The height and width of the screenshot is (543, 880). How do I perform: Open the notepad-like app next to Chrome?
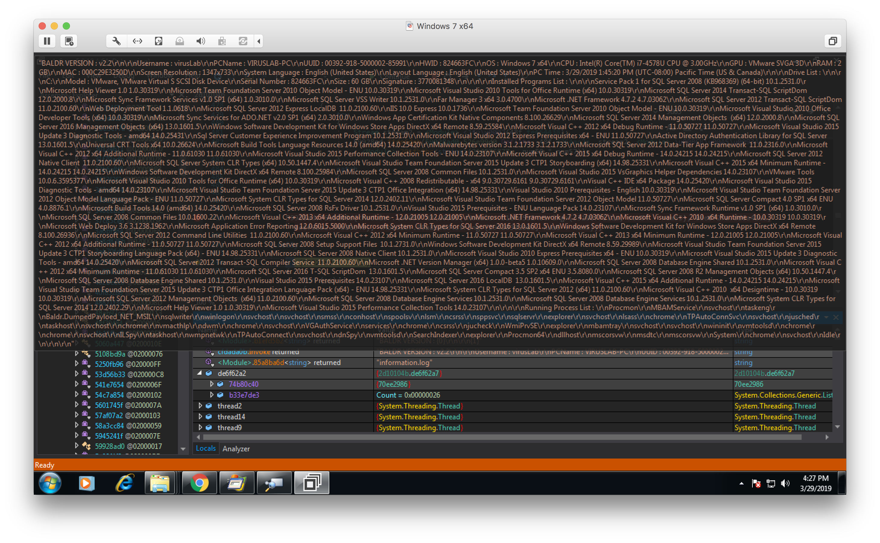pyautogui.click(x=237, y=483)
